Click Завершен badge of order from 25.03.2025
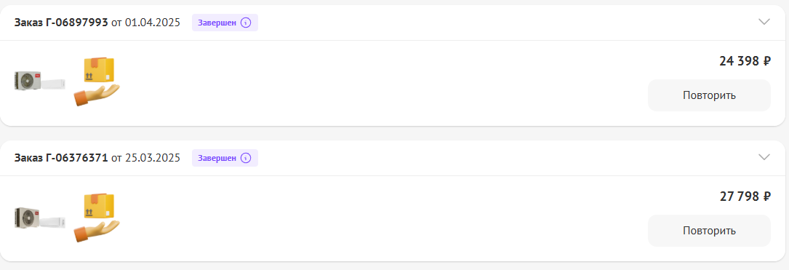This screenshot has height=270, width=789. [x=225, y=158]
